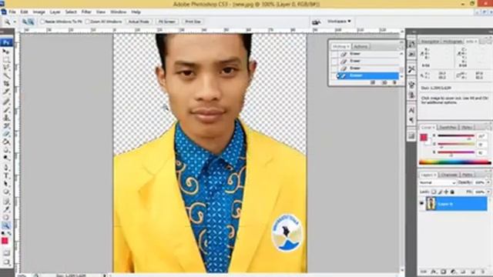Delete current state in History panel
The width and height of the screenshot is (493, 277).
[395, 82]
